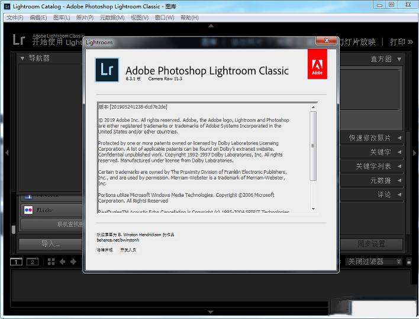Go forward with the filmstrip right arrow
Viewport: 419px width, 319px height.
click(x=73, y=262)
